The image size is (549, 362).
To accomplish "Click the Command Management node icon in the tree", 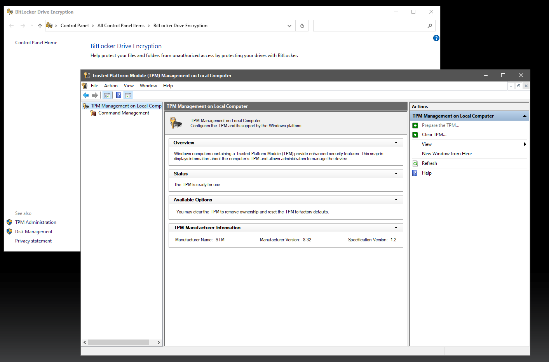I will (93, 113).
